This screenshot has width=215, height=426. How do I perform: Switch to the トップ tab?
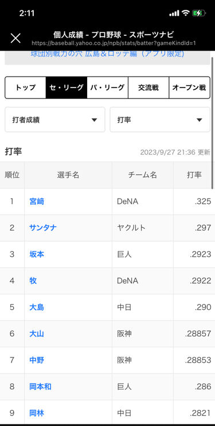(25, 88)
